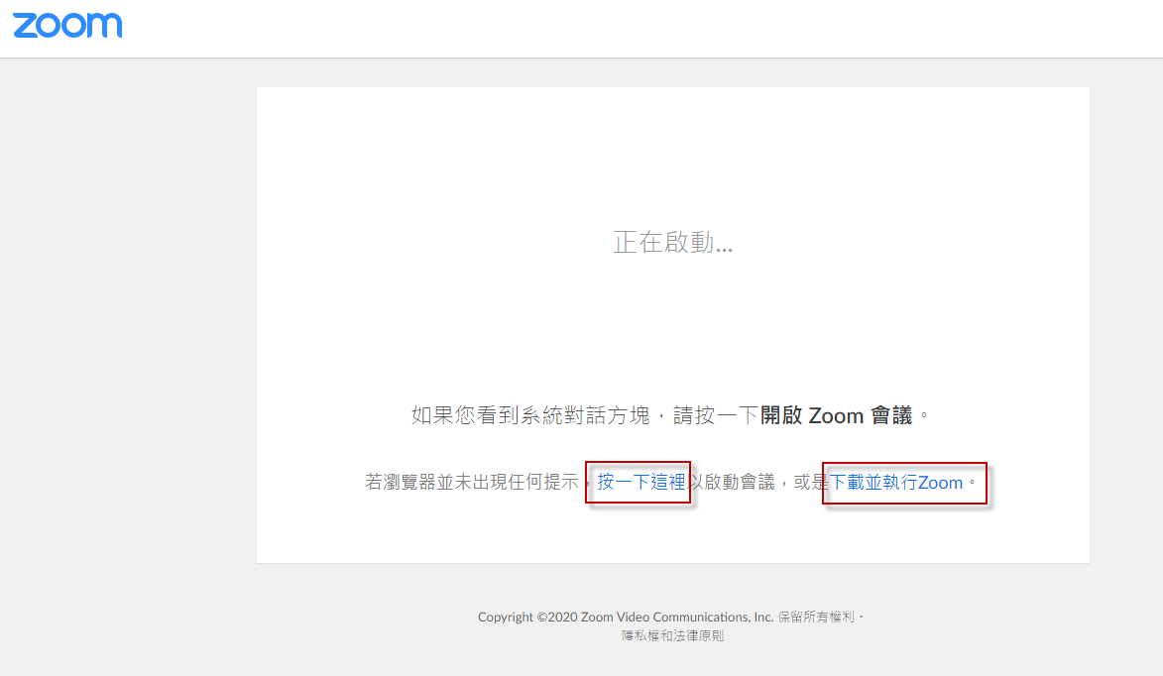Click the '如果您看到系統對話方塊' instruction text

(x=530, y=415)
